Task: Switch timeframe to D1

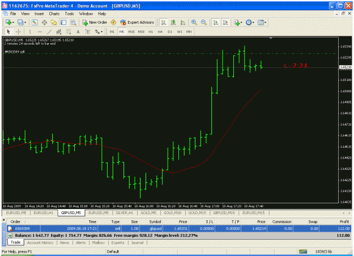Action: (170, 32)
